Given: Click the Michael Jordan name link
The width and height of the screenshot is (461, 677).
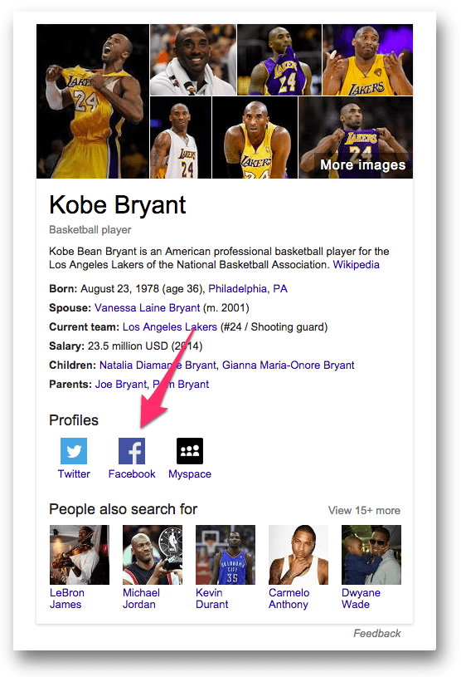Looking at the screenshot, I should (141, 598).
